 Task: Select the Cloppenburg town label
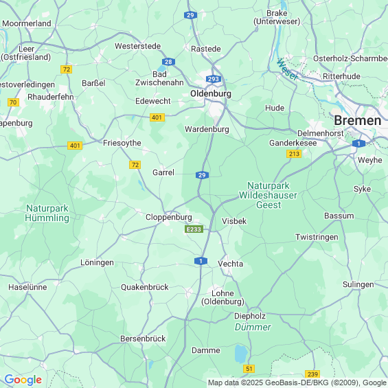pyautogui.click(x=168, y=217)
